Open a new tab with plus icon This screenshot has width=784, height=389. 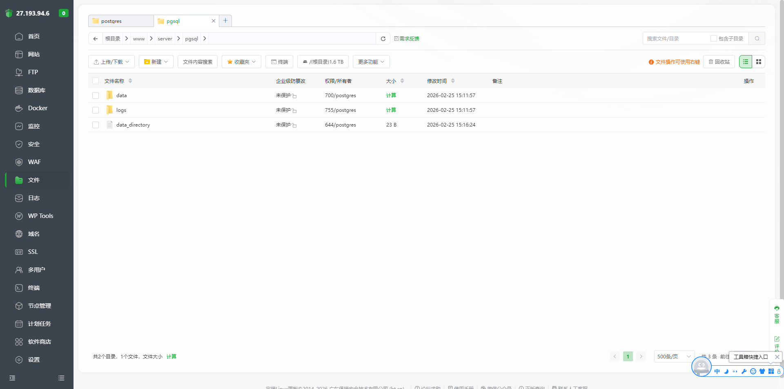click(x=225, y=21)
